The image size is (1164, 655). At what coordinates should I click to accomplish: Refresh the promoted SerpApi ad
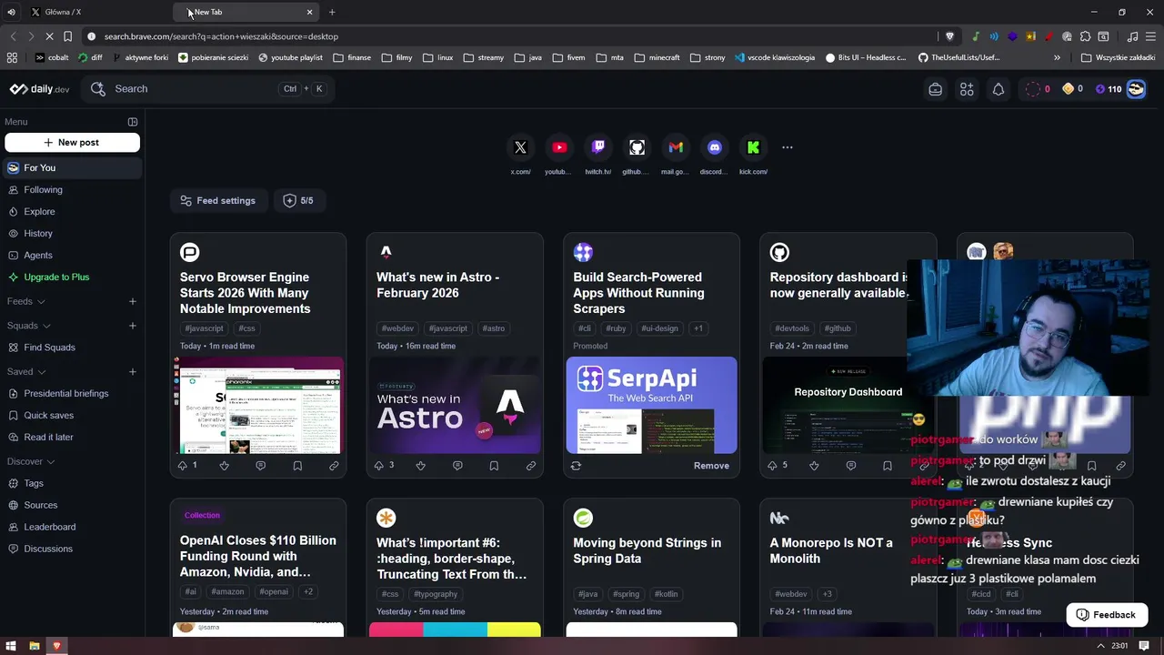pyautogui.click(x=576, y=466)
